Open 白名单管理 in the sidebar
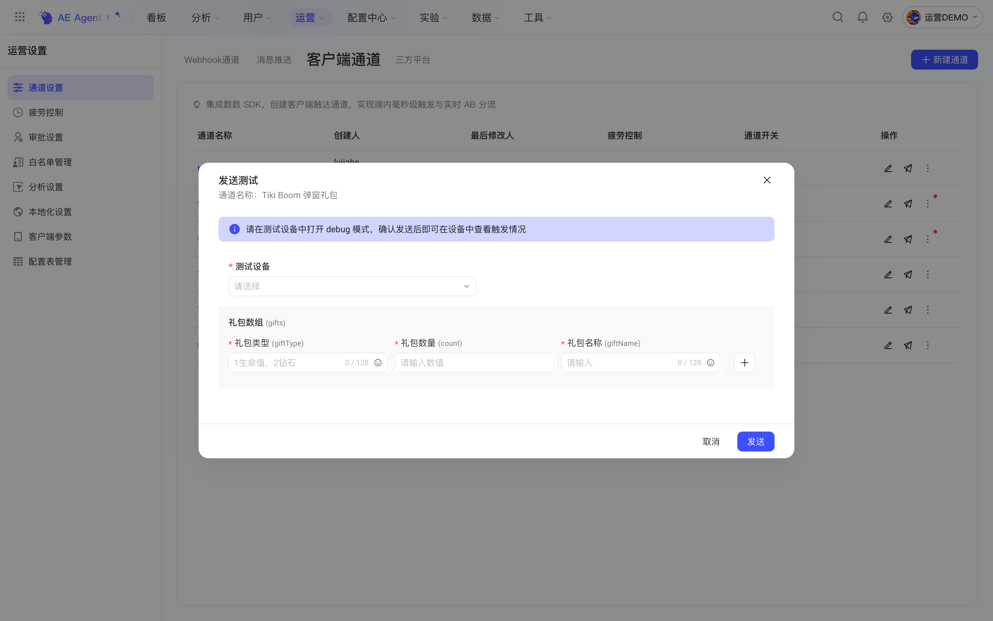993x621 pixels. pos(80,162)
